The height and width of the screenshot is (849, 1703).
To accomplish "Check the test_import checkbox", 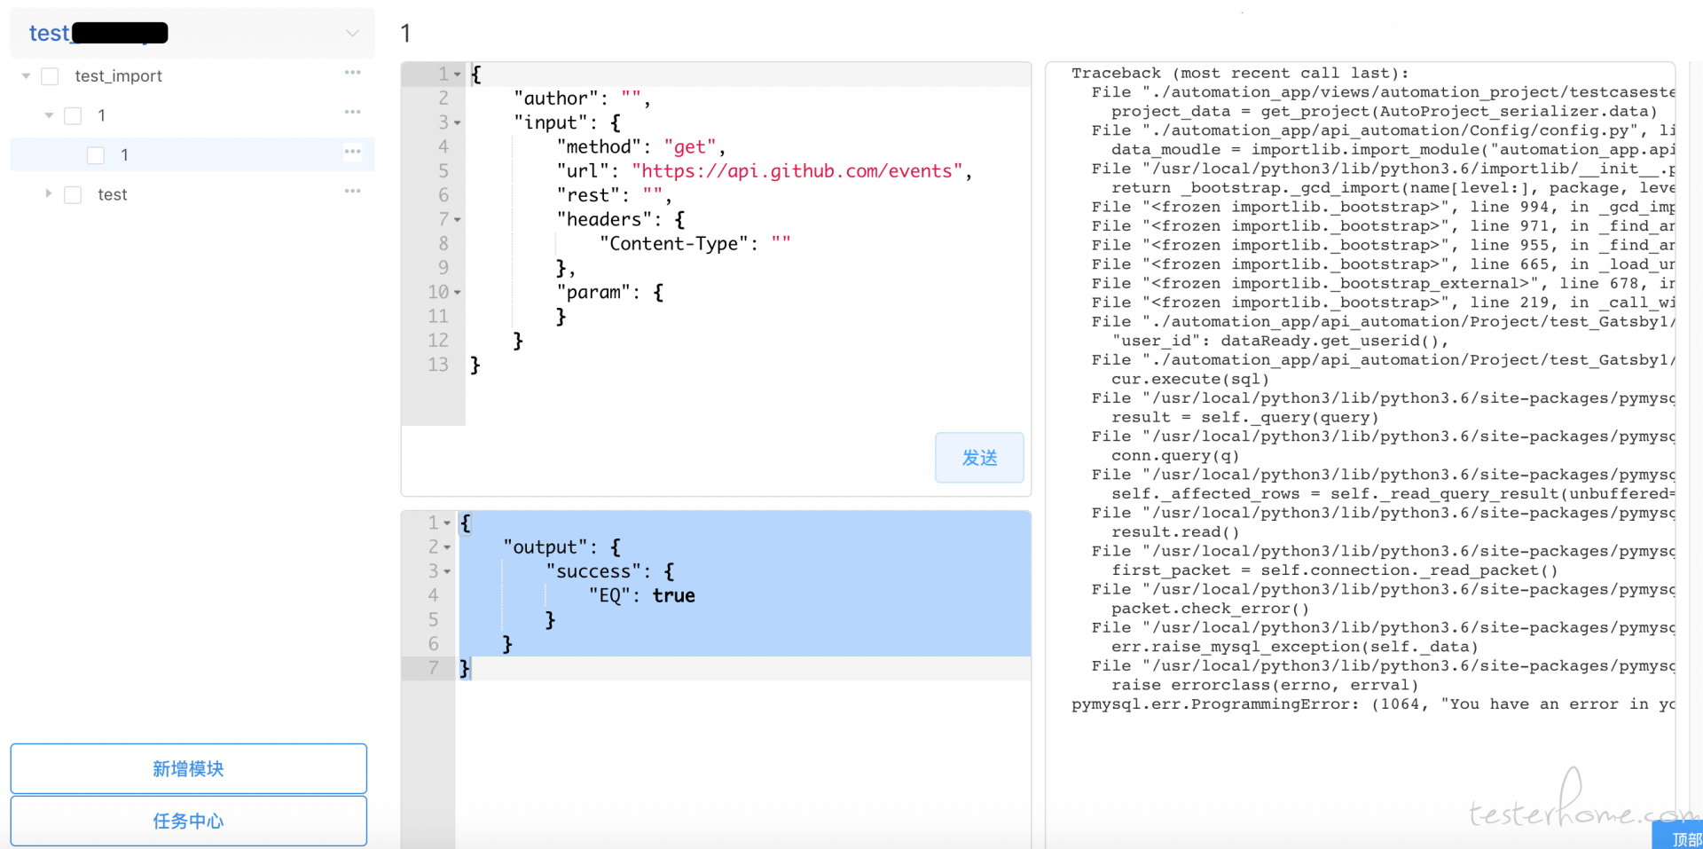I will [x=51, y=76].
